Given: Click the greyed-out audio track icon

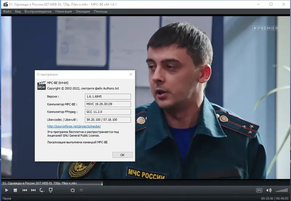Looking at the screenshot, I should [x=81, y=190].
